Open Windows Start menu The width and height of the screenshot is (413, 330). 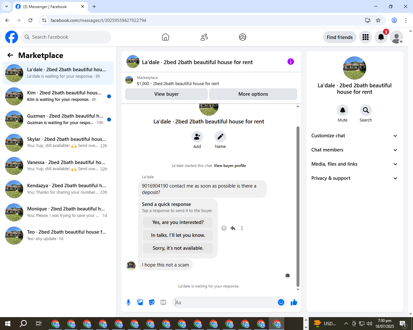pos(8,324)
